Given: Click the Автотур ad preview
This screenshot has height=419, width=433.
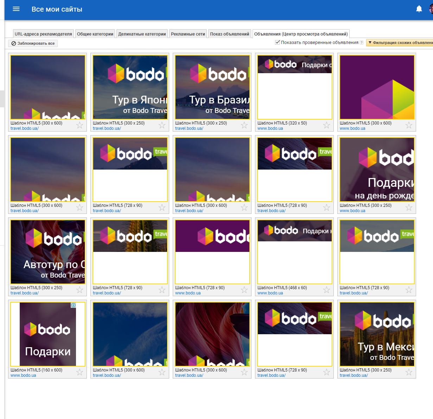Looking at the screenshot, I should pyautogui.click(x=48, y=252).
